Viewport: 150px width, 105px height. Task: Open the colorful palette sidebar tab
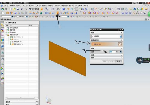click(x=2, y=69)
